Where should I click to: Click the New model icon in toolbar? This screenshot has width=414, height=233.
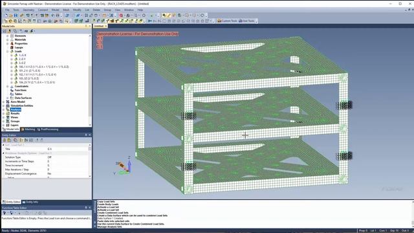pyautogui.click(x=6, y=16)
